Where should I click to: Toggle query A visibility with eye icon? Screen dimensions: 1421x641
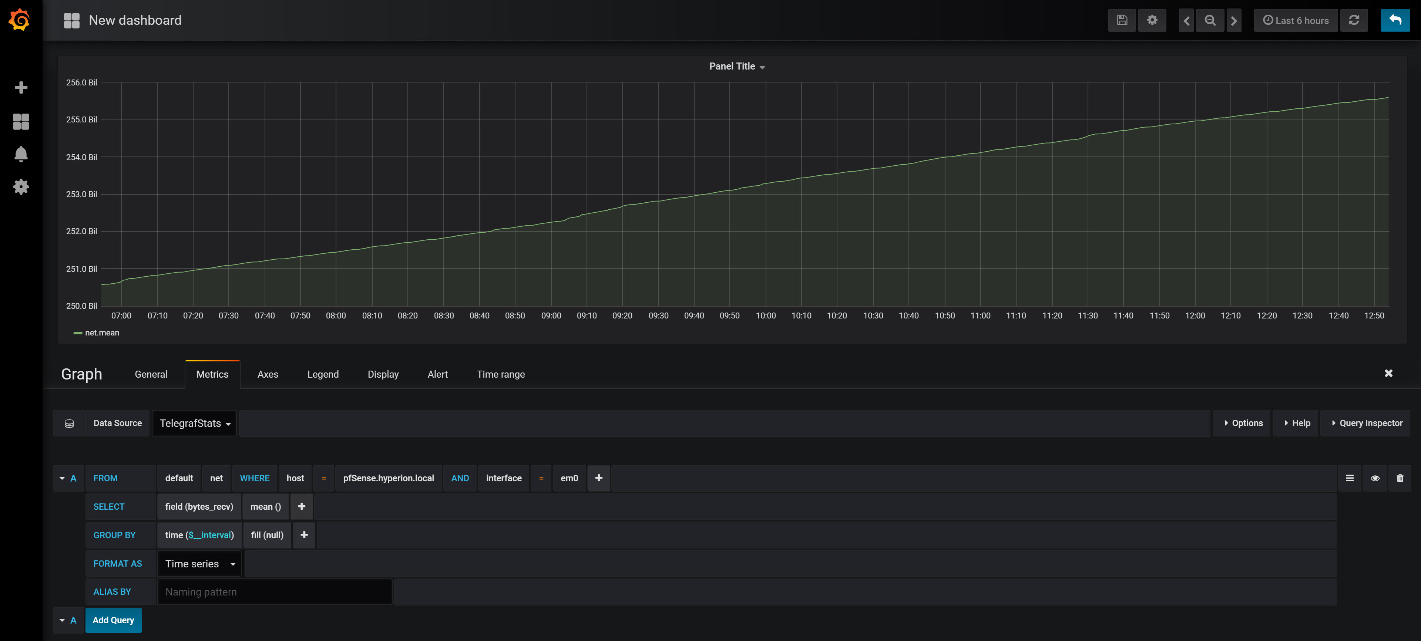click(x=1375, y=478)
